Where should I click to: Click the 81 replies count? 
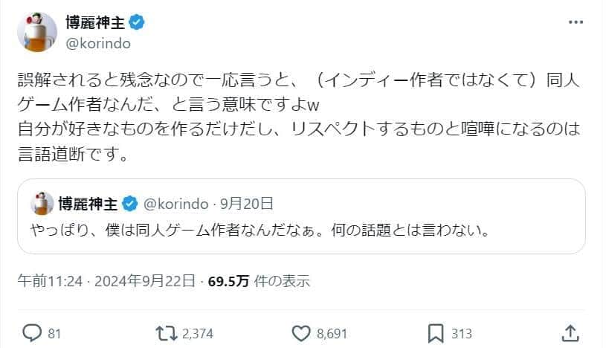pos(54,333)
